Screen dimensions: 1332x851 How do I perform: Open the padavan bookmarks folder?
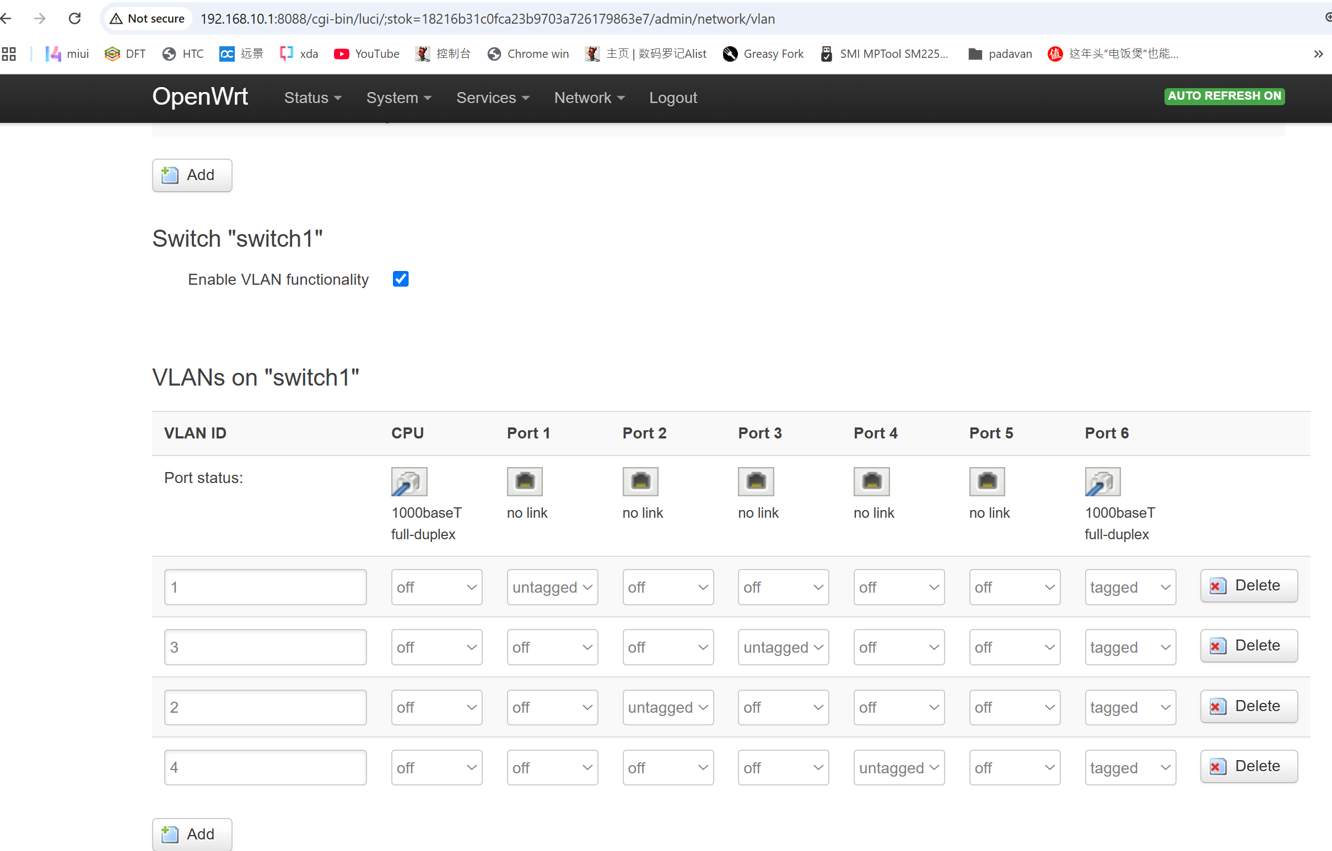(x=1000, y=53)
